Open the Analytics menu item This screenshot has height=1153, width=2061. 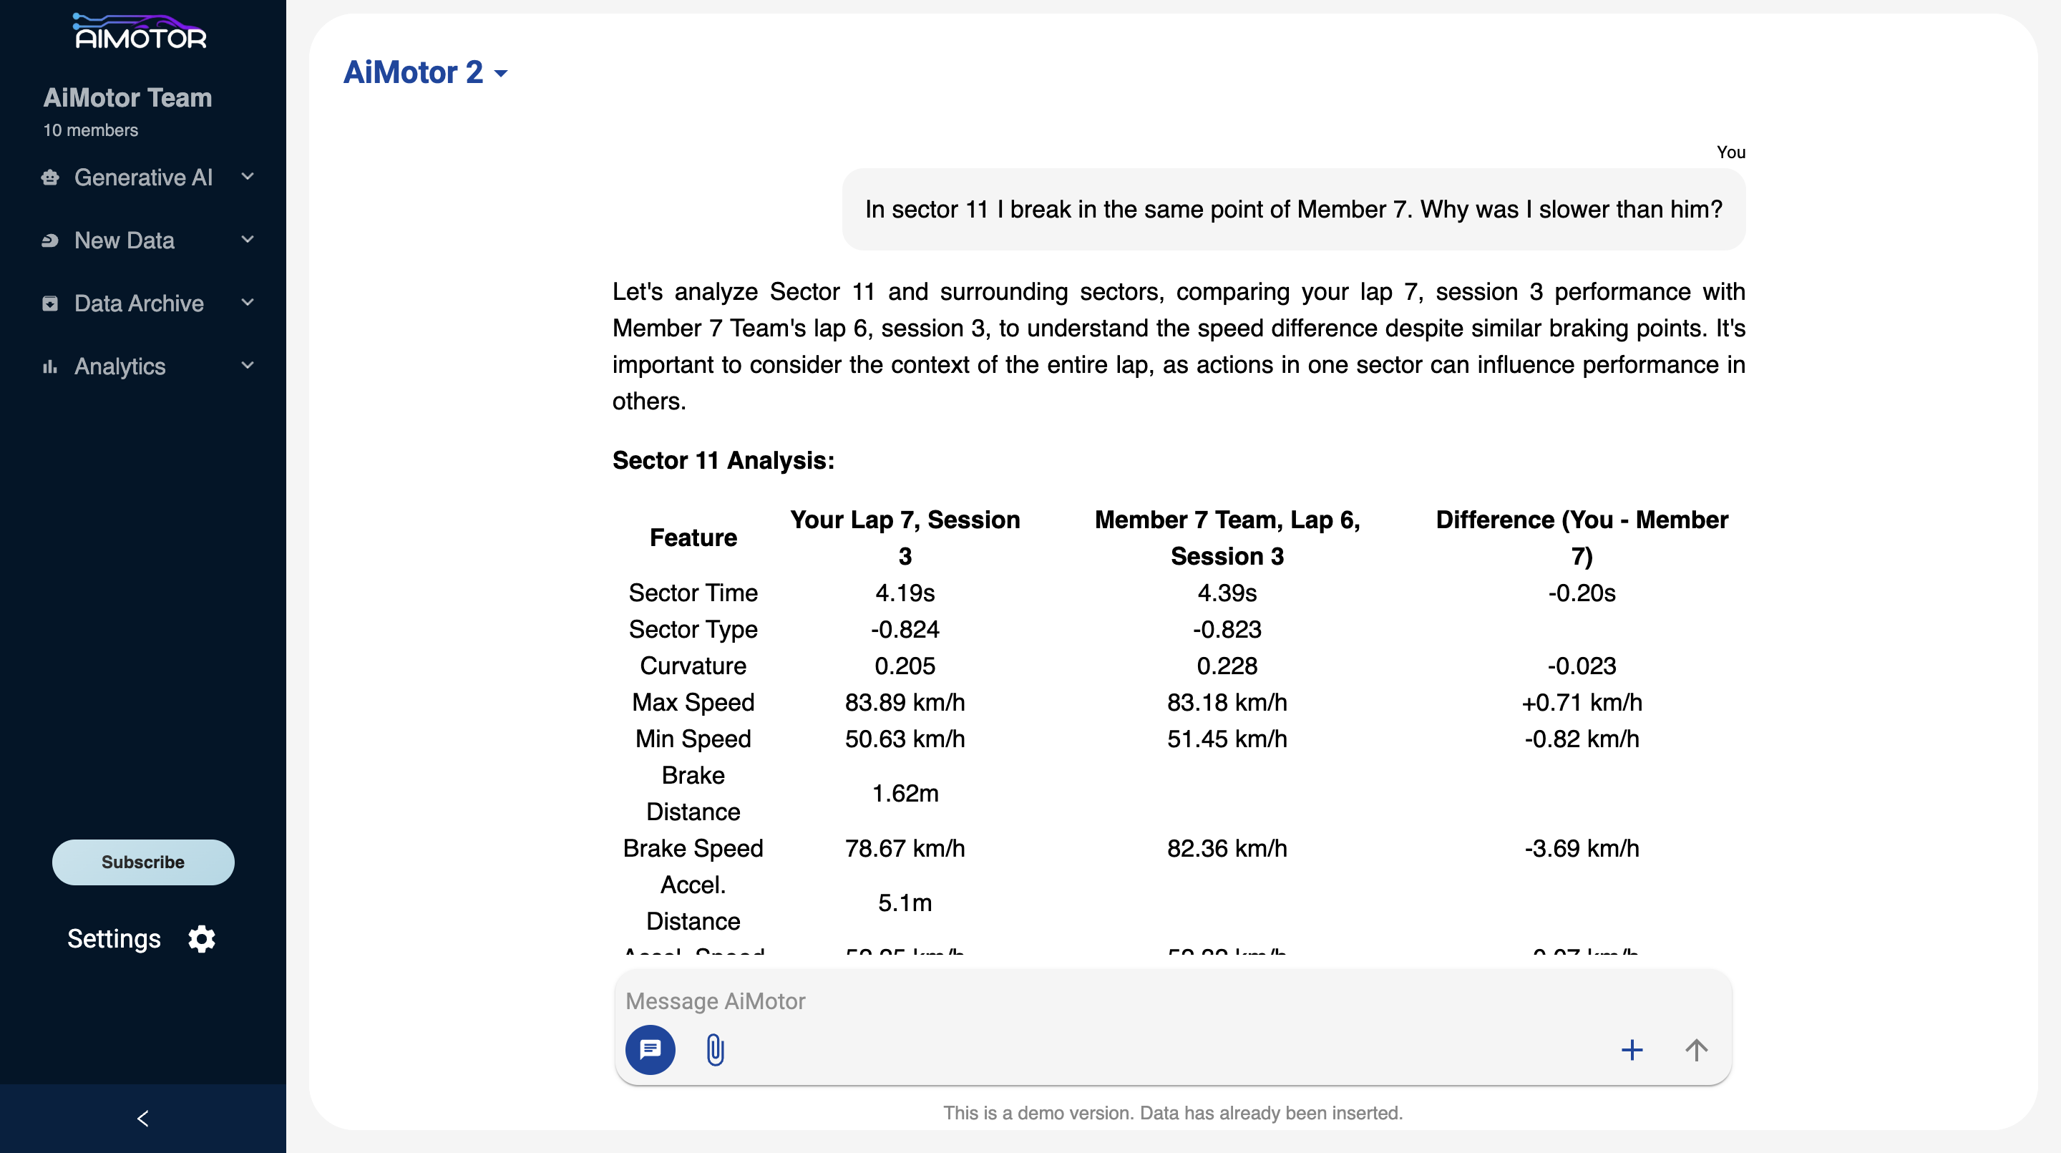[x=120, y=366]
